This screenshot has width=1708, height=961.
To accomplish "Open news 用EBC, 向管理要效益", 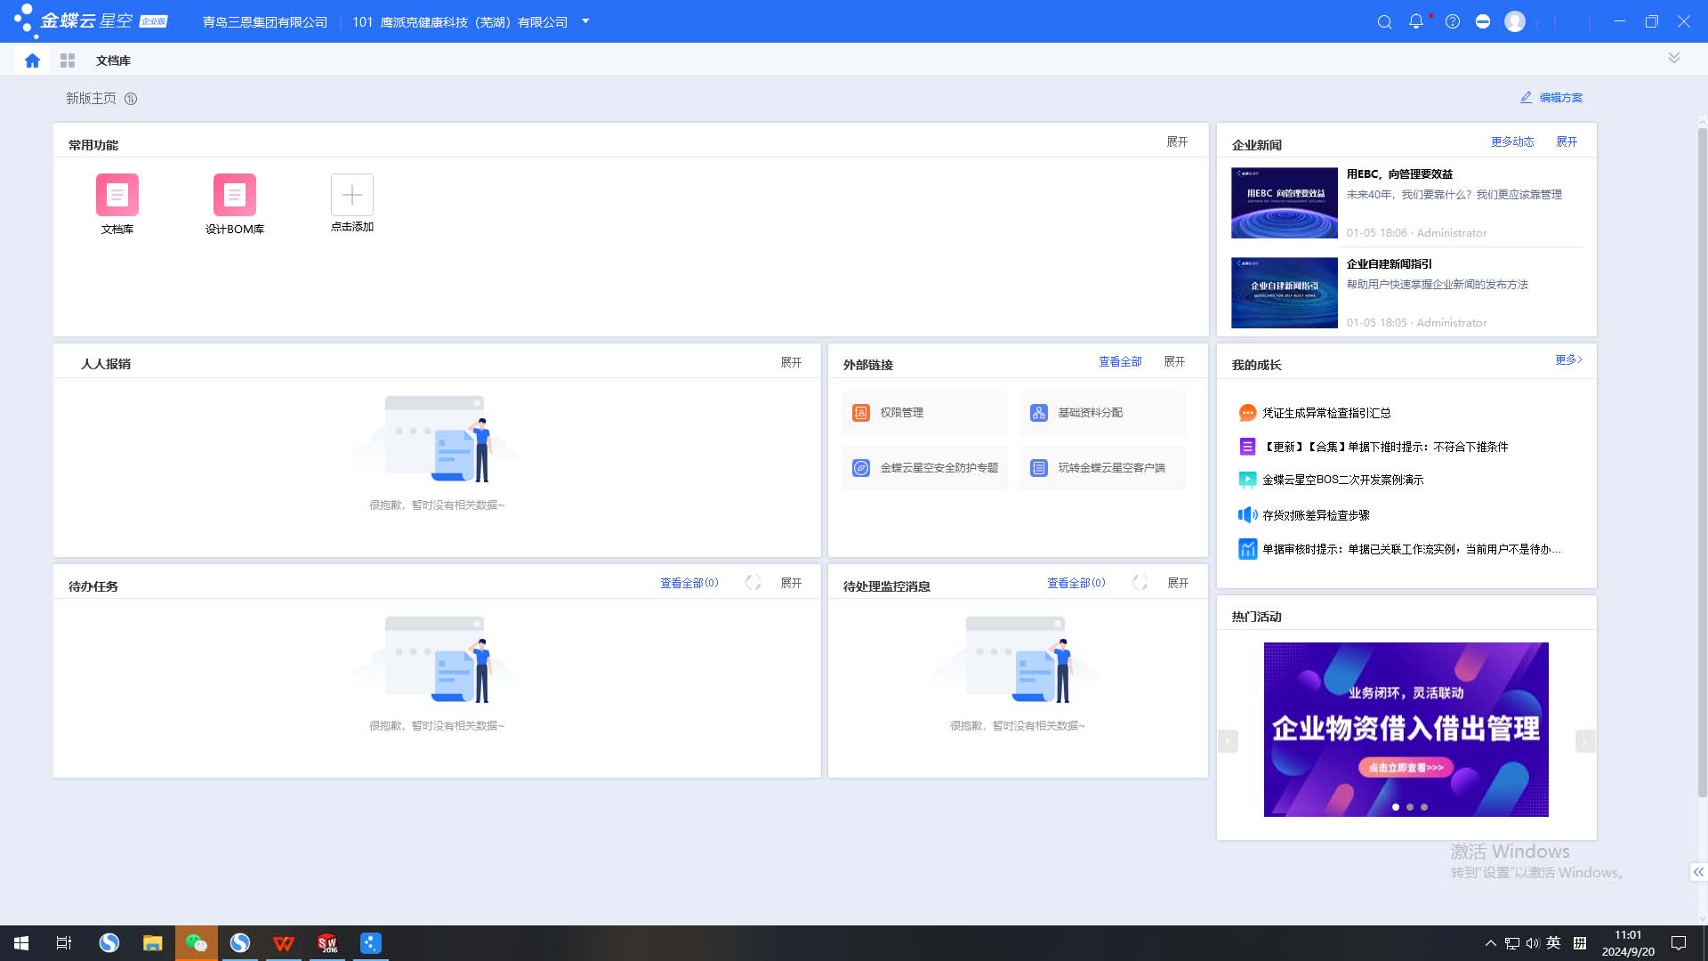I will tap(1399, 174).
